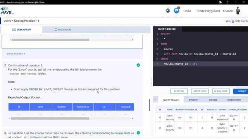Viewport: 248px width, 139px height.
Task: Open the Shakeel profile avatar
Action: (238, 10)
